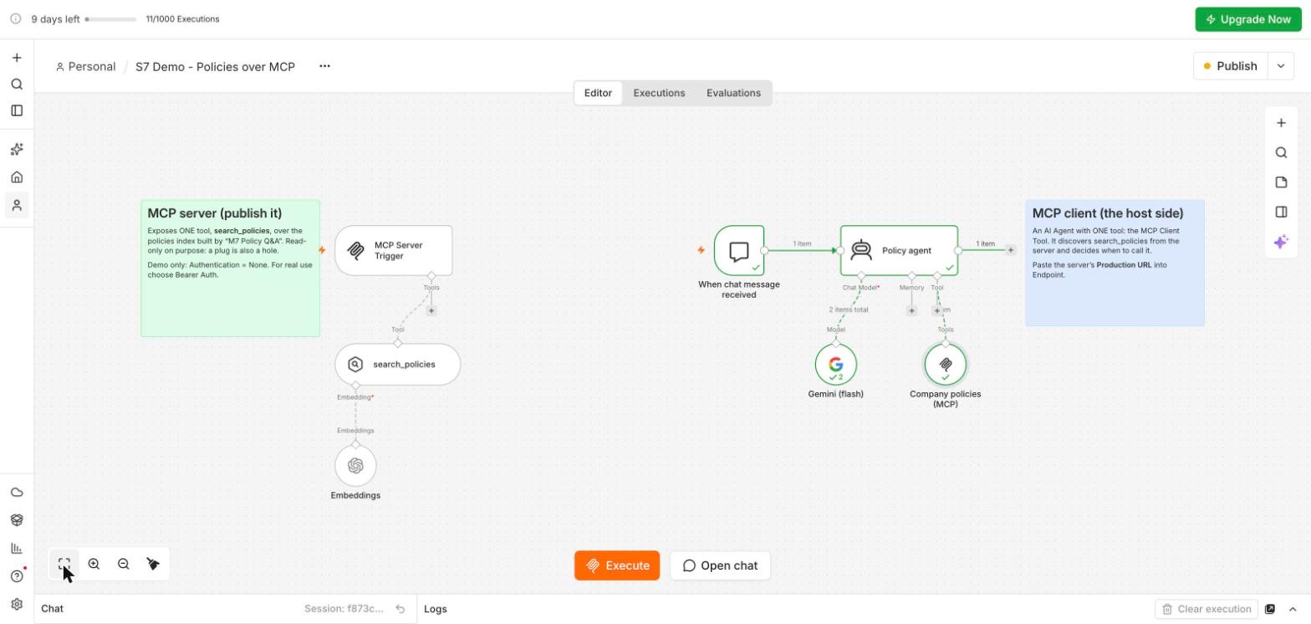Click the Upgrade Now button

(x=1248, y=19)
